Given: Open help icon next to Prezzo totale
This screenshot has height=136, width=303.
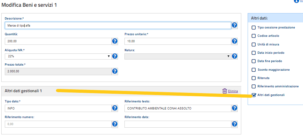Looking at the screenshot, I should [115, 71].
